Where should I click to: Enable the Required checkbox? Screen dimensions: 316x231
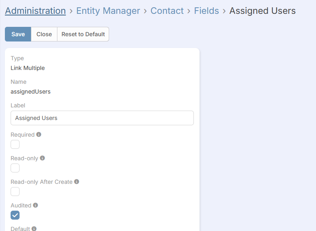[x=15, y=144]
